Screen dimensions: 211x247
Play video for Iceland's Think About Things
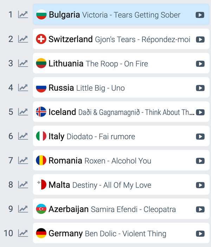pos(200,112)
